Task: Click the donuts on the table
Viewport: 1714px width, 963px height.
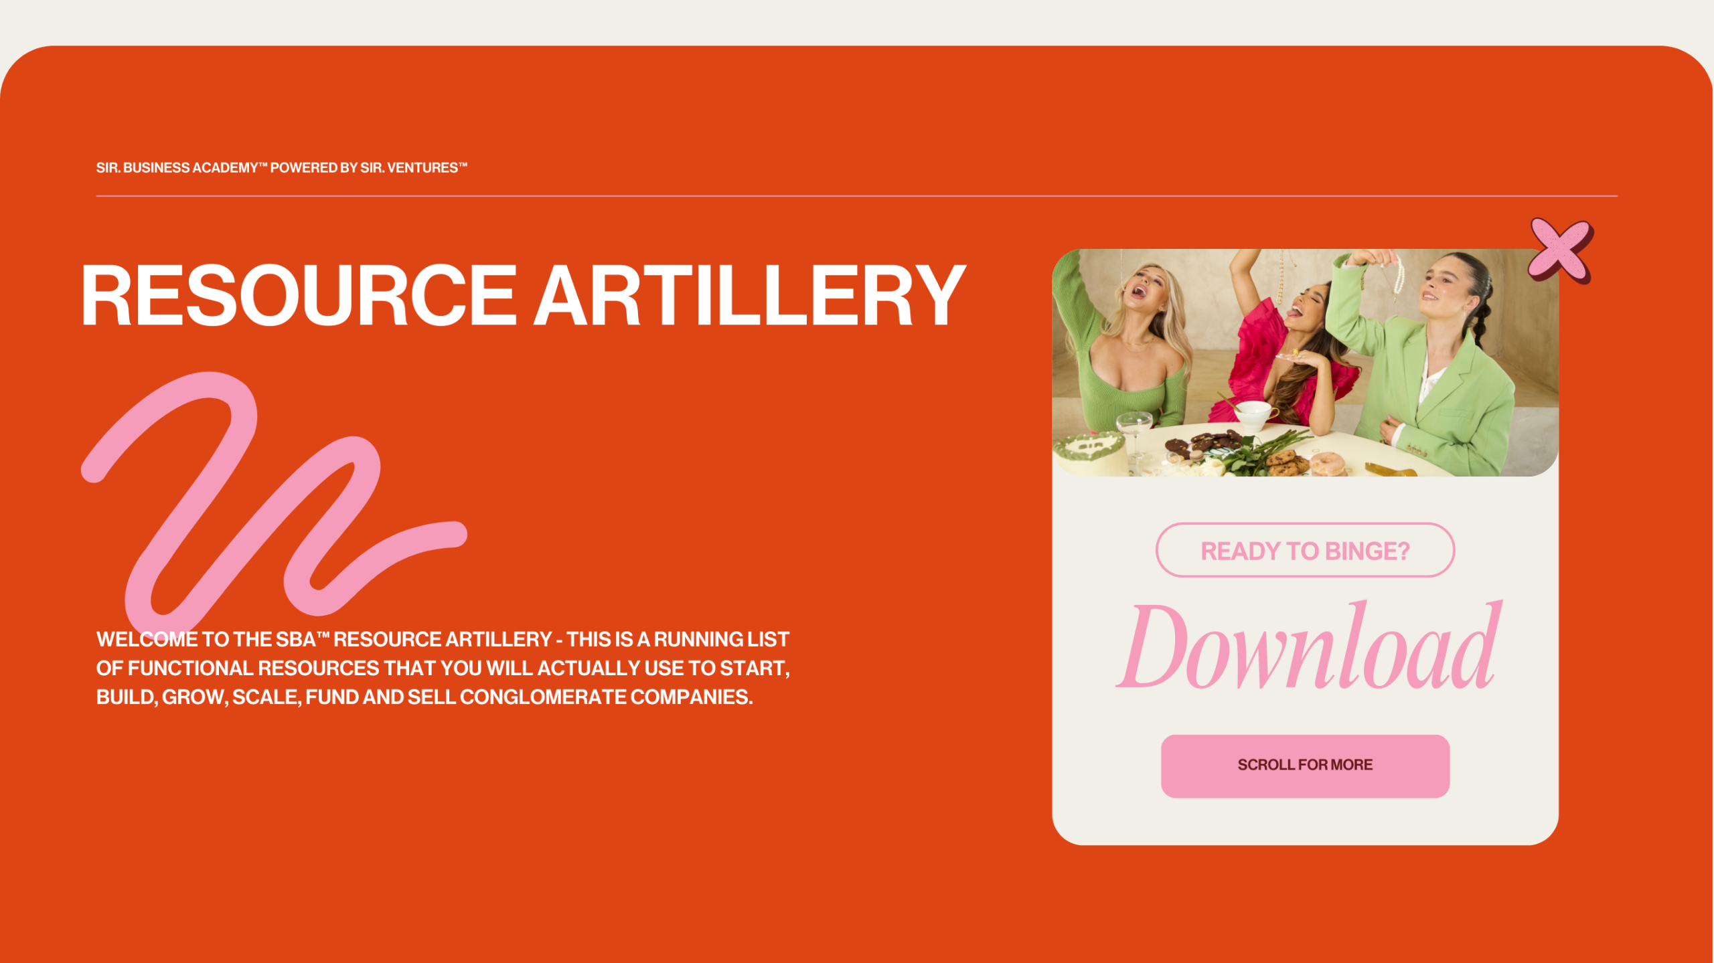Action: [1327, 462]
